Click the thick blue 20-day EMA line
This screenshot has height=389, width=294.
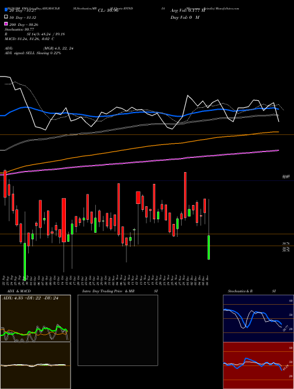139,112
